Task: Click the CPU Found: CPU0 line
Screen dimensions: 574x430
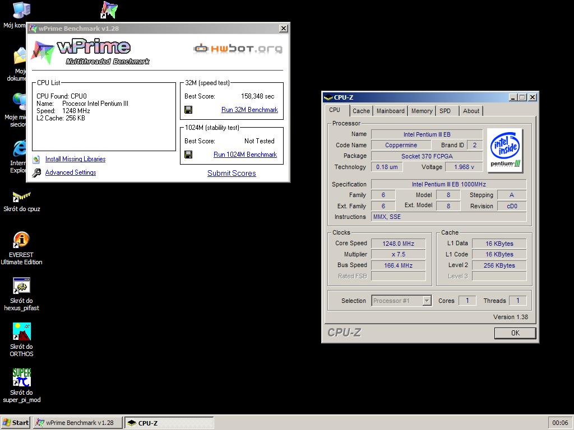Action: click(62, 96)
